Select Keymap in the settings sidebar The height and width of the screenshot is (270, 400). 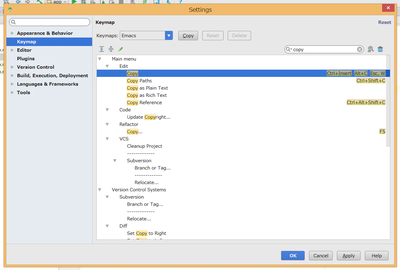pyautogui.click(x=49, y=42)
